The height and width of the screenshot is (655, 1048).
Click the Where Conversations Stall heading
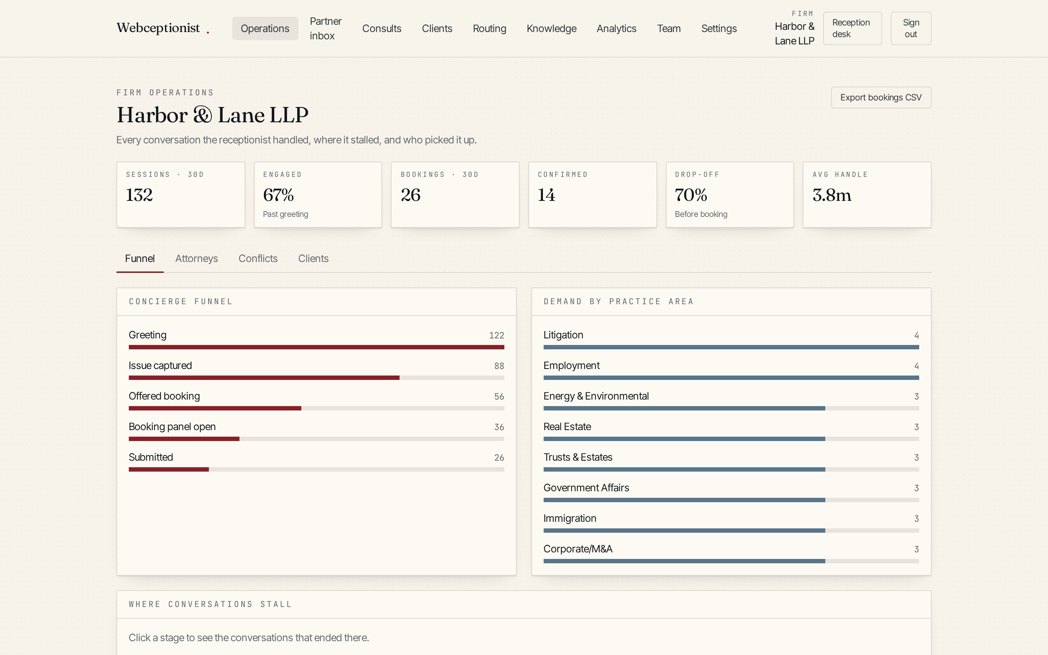click(x=210, y=604)
